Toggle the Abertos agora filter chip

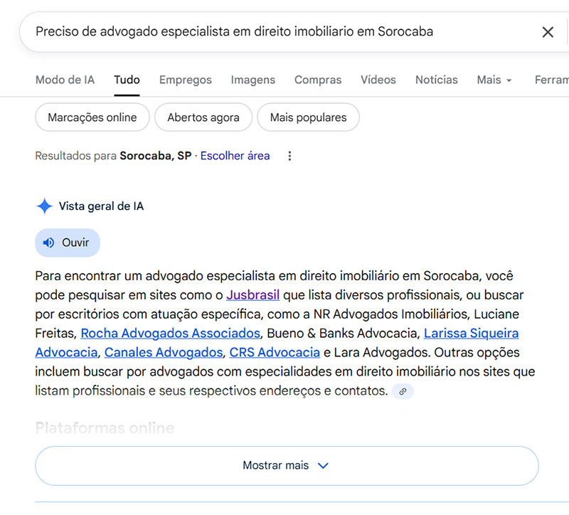(x=203, y=117)
